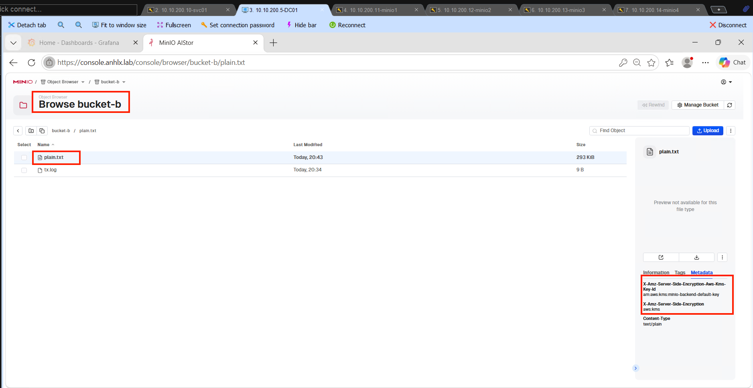View site information lock icon

[x=49, y=62]
